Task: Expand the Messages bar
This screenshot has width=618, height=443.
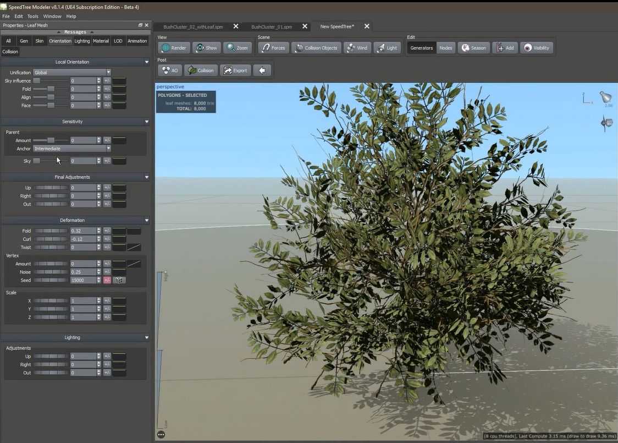Action: point(75,32)
